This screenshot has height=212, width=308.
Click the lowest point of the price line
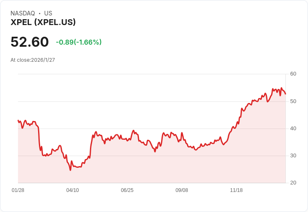(x=70, y=170)
